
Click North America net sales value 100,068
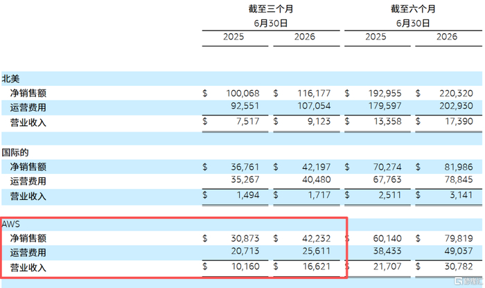(x=242, y=93)
